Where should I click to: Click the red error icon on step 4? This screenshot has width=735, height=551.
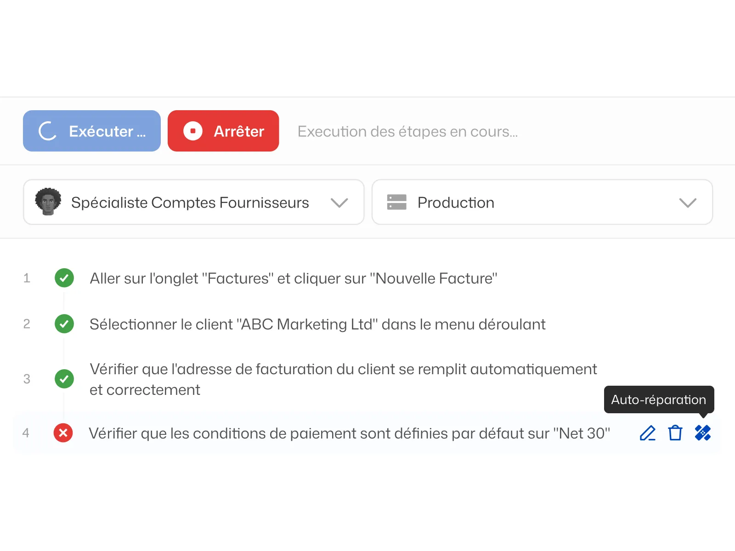(x=64, y=433)
